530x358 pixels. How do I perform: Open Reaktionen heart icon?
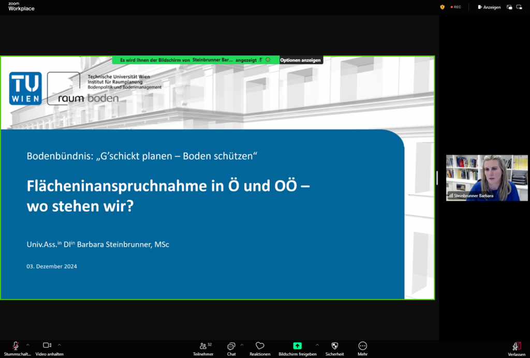click(x=260, y=346)
